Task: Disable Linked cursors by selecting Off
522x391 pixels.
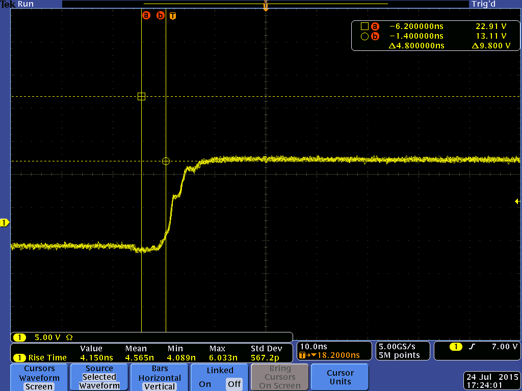Action: pyautogui.click(x=233, y=385)
